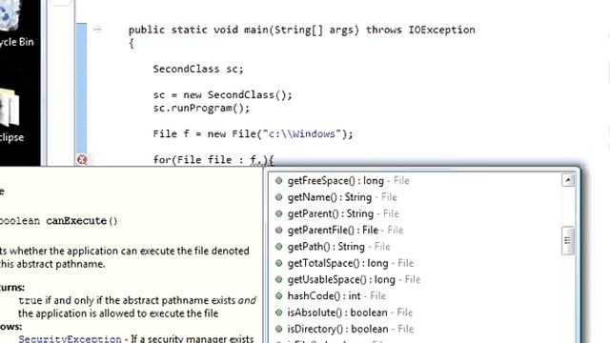Click 'sc = new SecondClass();' line
Viewport: 610px width, 343px height.
(222, 95)
